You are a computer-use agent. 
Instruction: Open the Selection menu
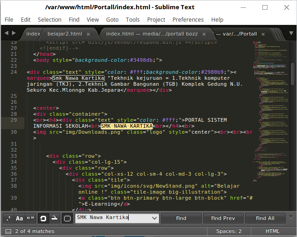(49, 20)
